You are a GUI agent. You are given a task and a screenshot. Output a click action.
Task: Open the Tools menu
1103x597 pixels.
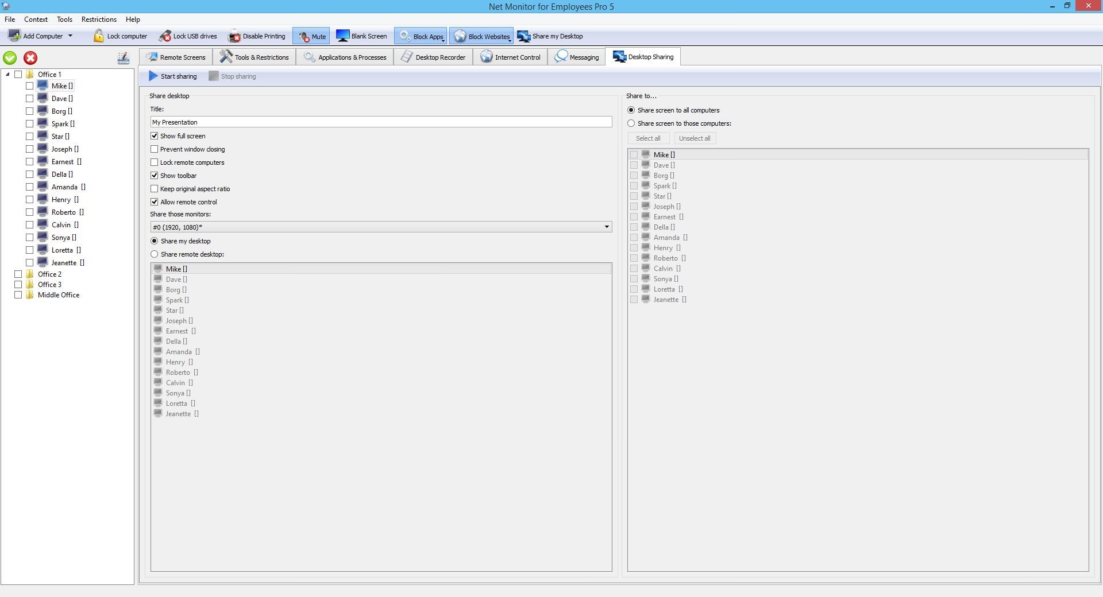(x=64, y=19)
